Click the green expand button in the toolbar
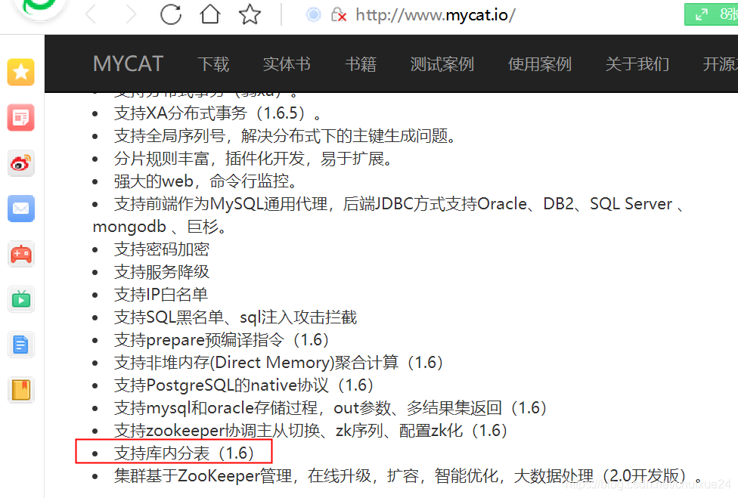 [x=711, y=14]
